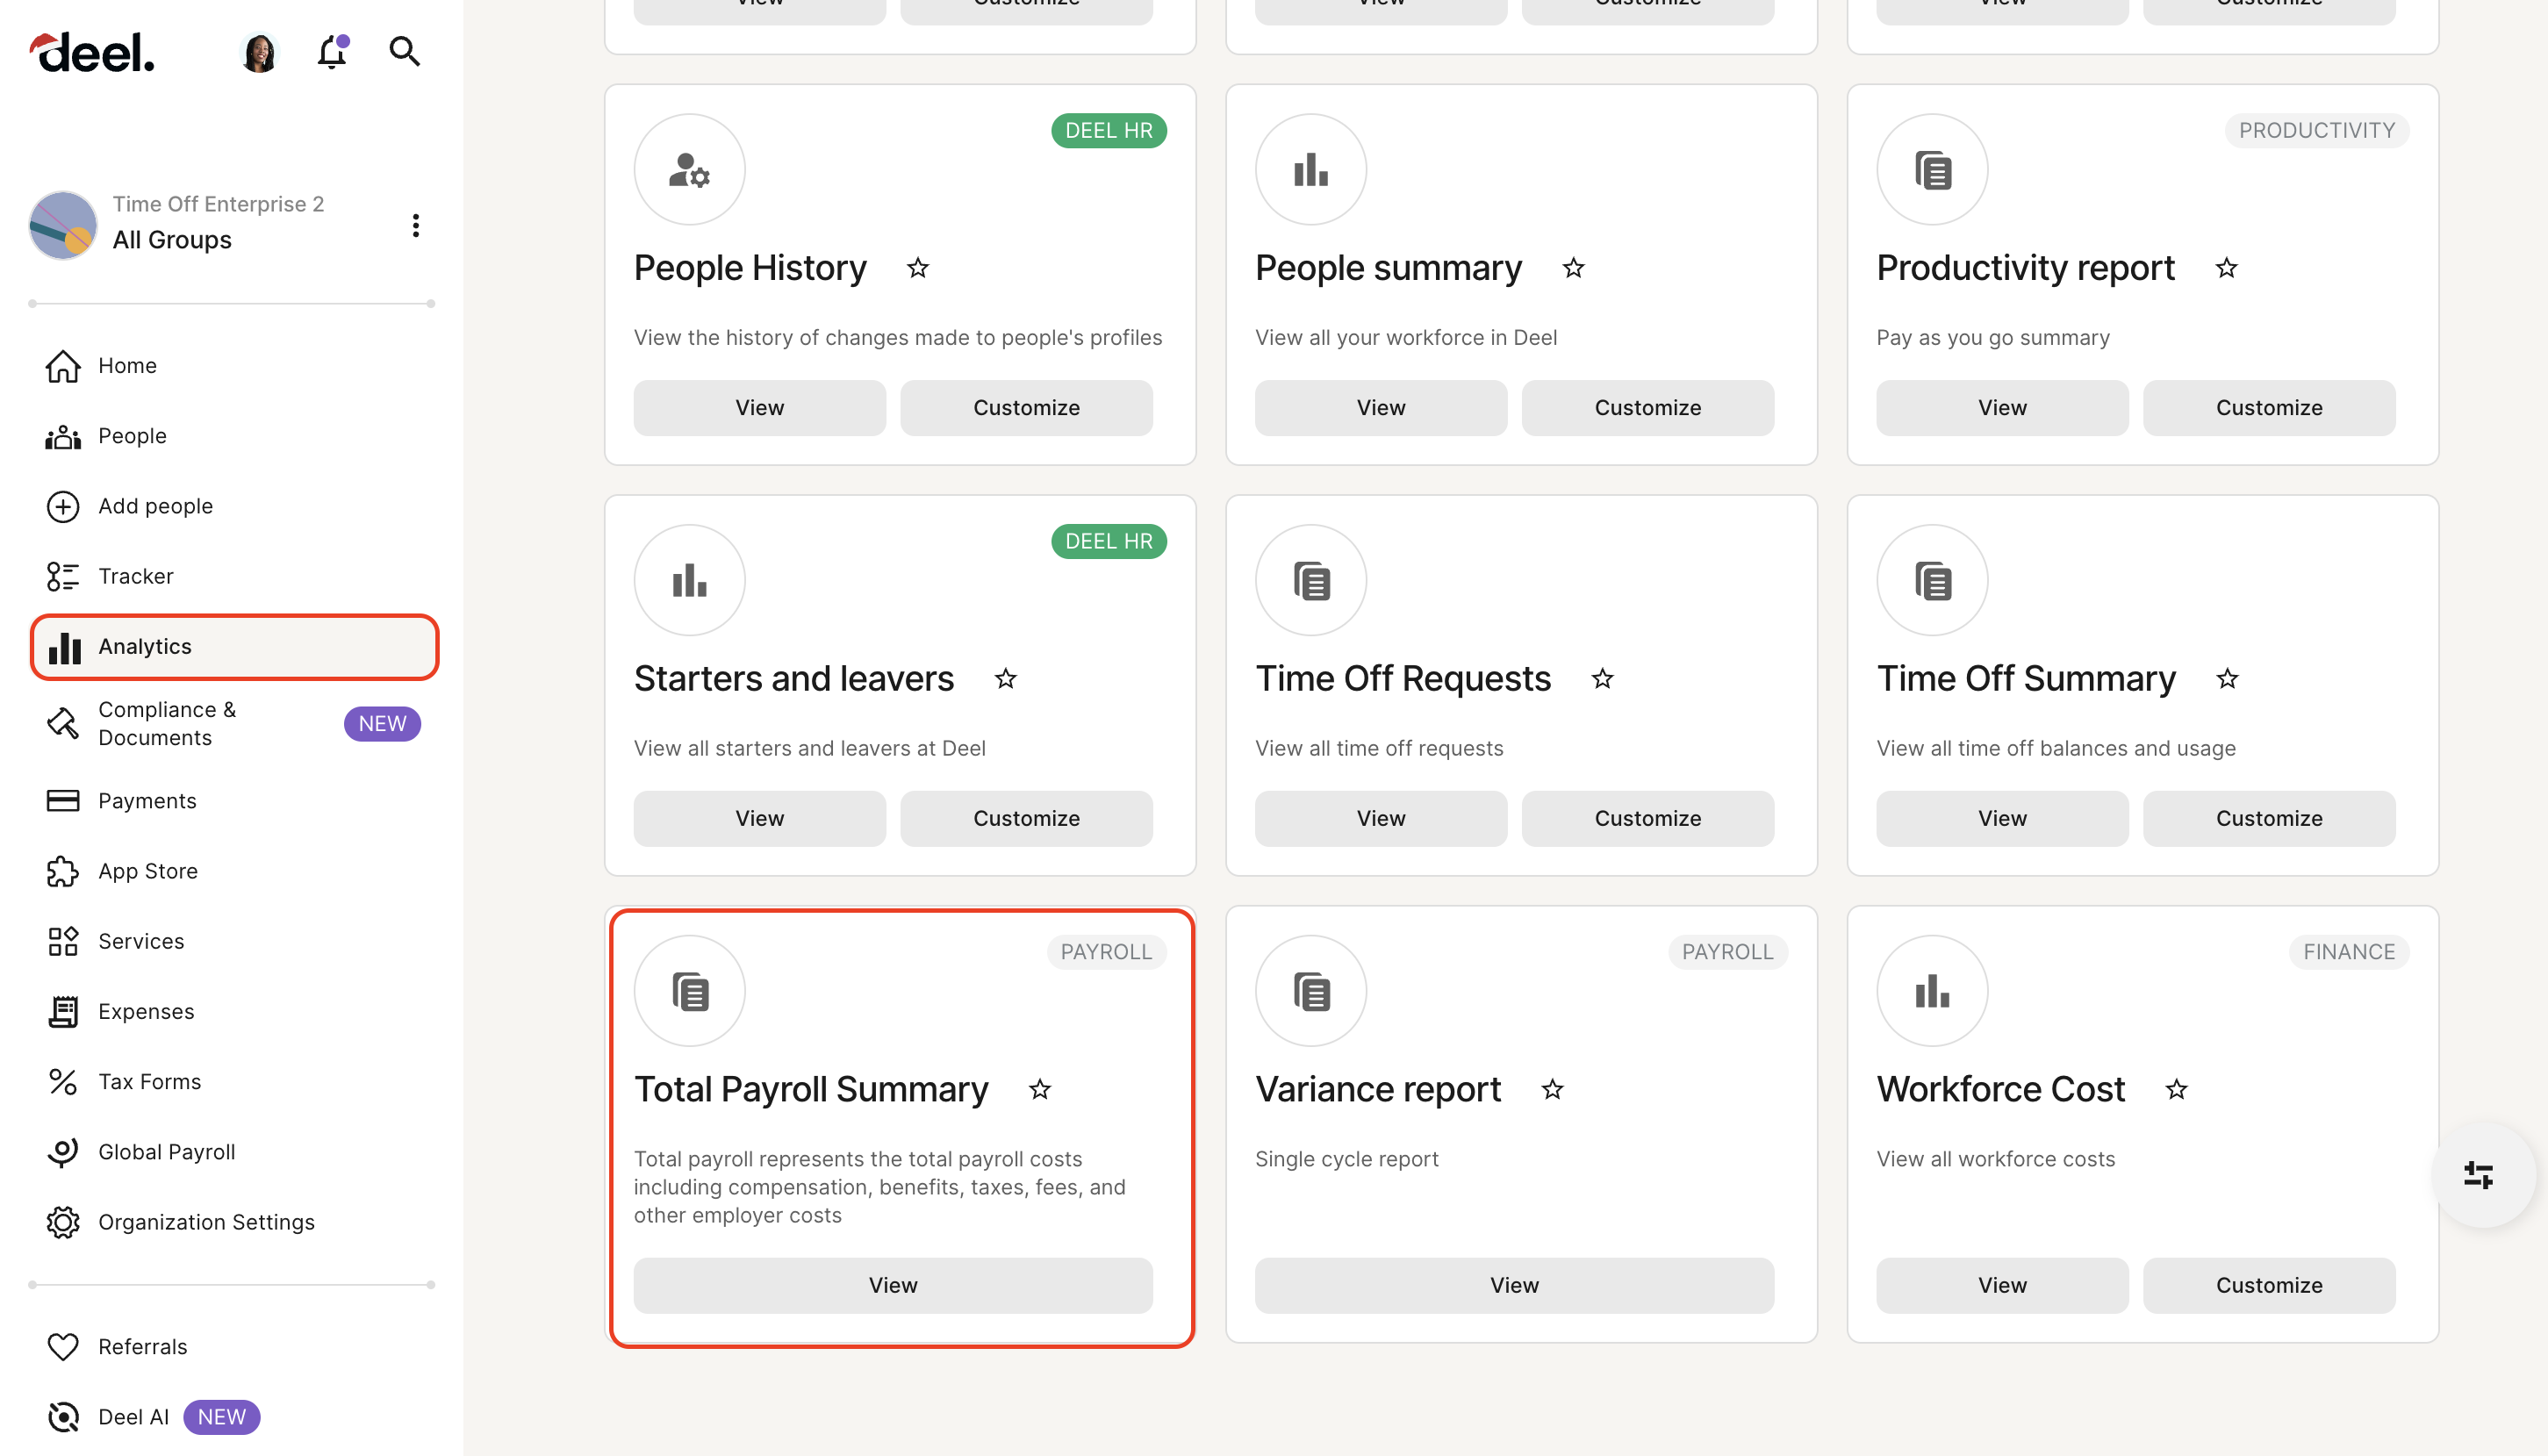Select Home in the sidebar
The width and height of the screenshot is (2548, 1456).
(x=127, y=365)
